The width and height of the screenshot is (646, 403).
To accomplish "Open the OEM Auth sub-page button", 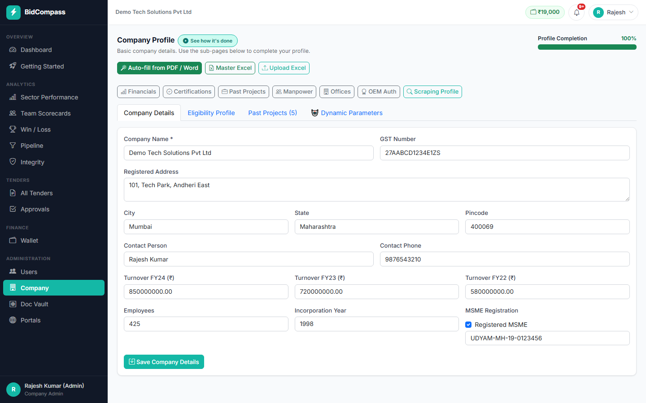I will coord(379,92).
